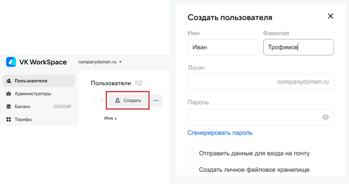
Task: Sort users by the Имя column
Action: [111, 118]
